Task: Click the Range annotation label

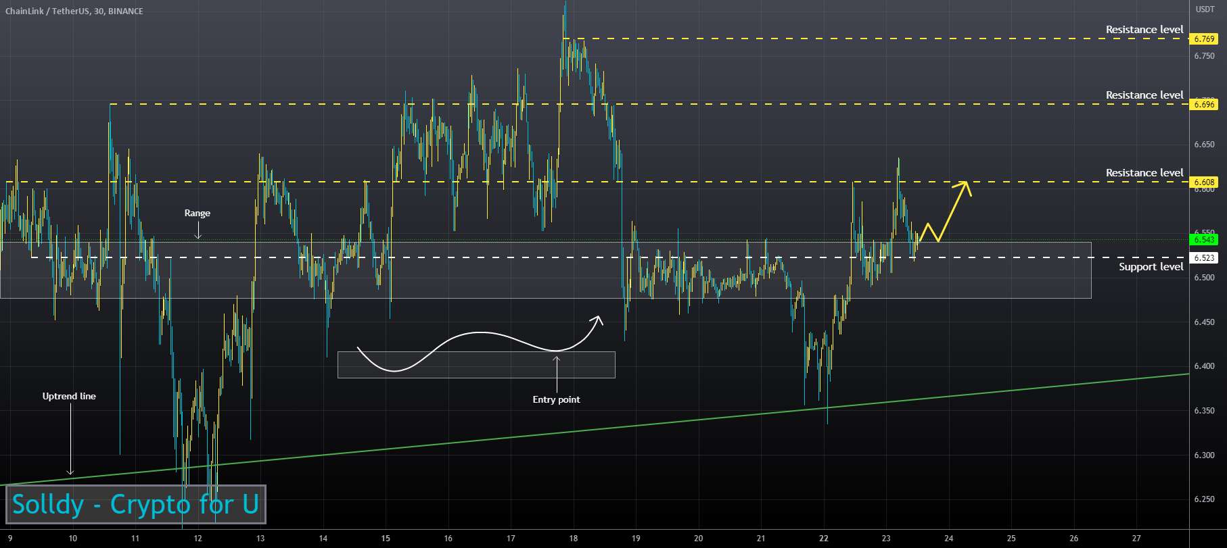Action: [x=198, y=213]
